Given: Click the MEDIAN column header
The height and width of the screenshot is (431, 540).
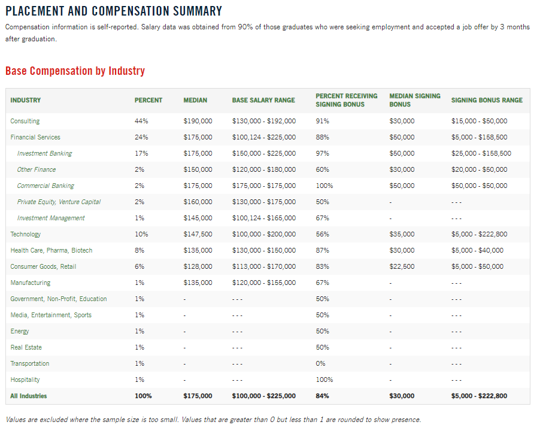Looking at the screenshot, I should coord(195,101).
